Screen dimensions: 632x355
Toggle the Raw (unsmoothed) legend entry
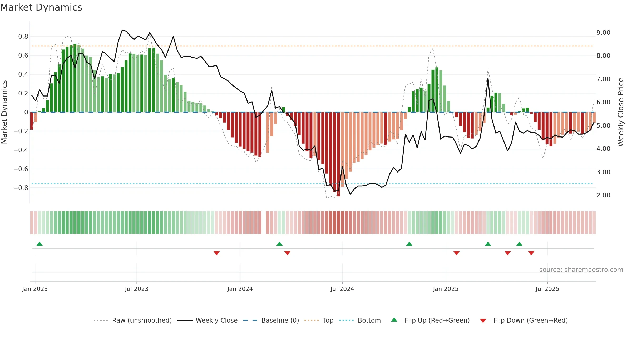tap(132, 320)
